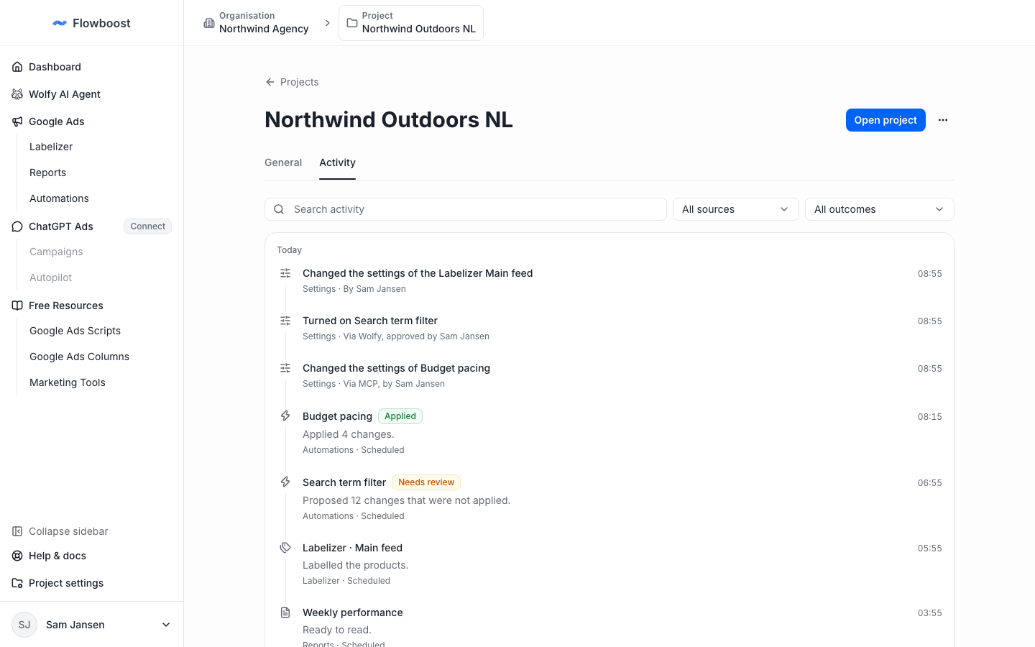
Task: Click 'Changed the settings of the Labelizer Main feed'
Action: (418, 273)
